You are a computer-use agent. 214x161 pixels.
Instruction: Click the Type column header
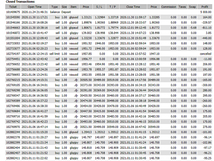tap(54, 7)
